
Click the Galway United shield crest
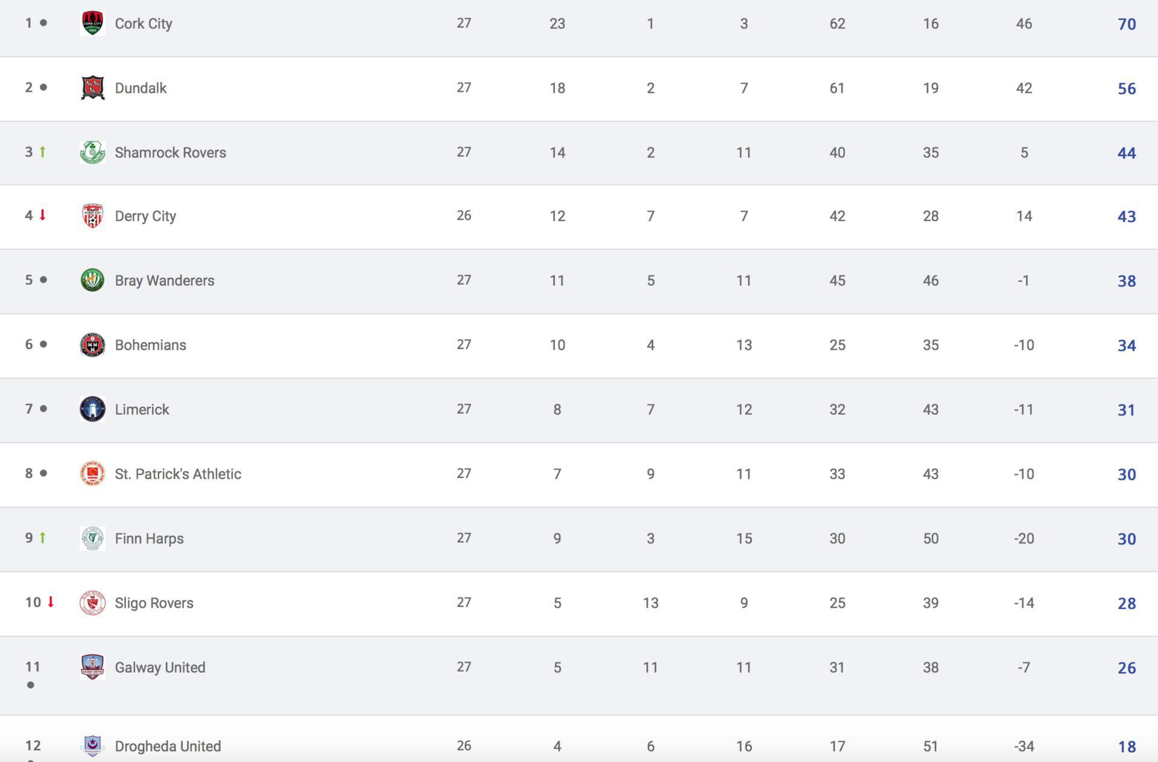tap(92, 667)
